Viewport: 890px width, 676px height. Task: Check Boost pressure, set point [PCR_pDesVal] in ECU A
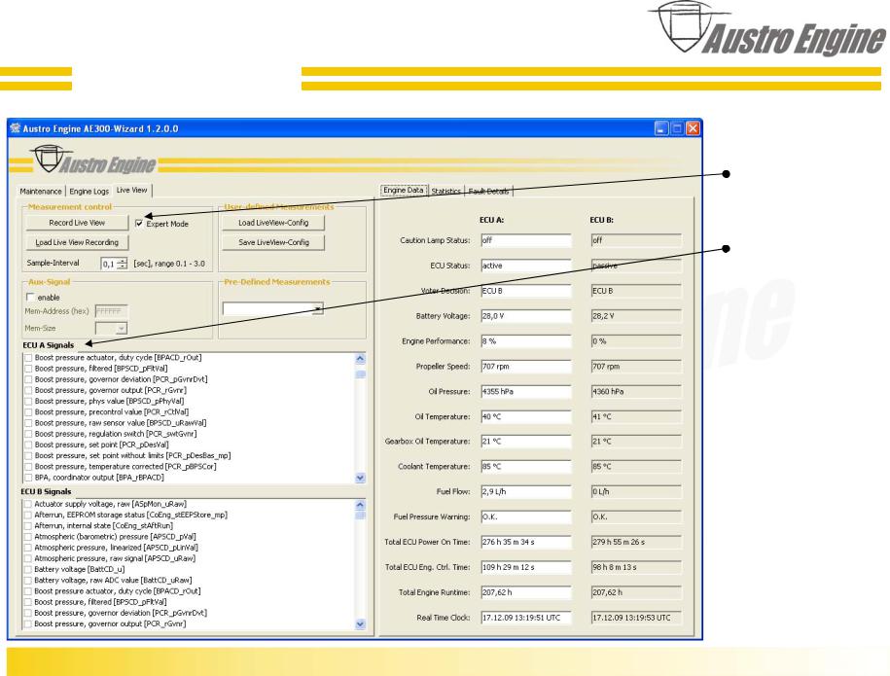pyautogui.click(x=28, y=445)
